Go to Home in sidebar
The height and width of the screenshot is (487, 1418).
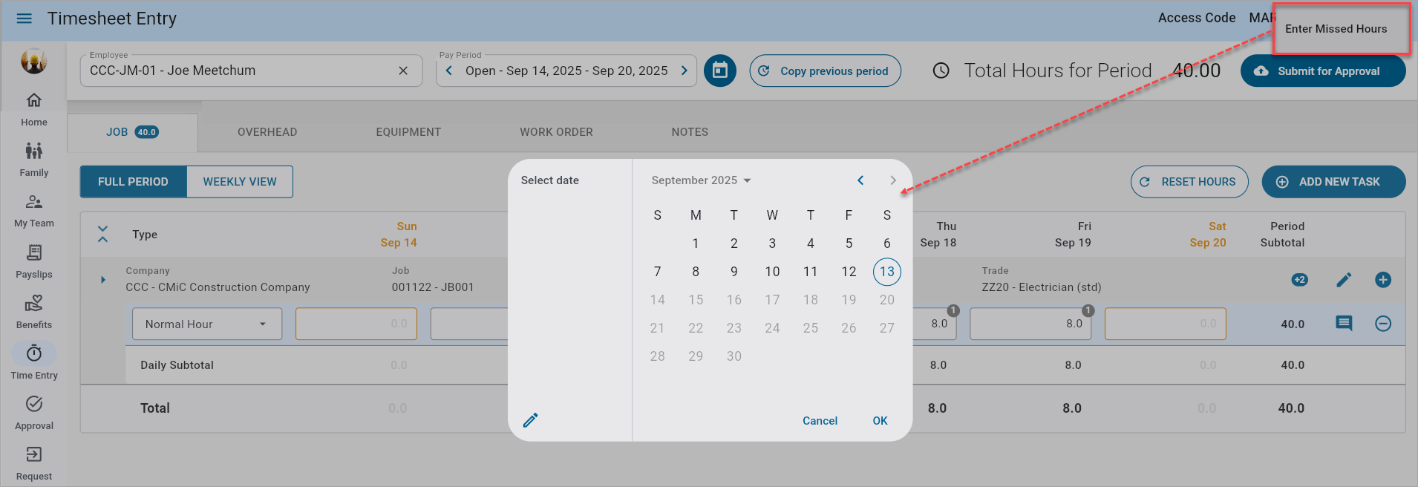click(x=34, y=109)
